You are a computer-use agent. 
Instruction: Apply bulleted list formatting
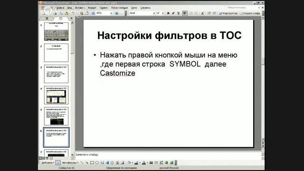[x=196, y=13]
